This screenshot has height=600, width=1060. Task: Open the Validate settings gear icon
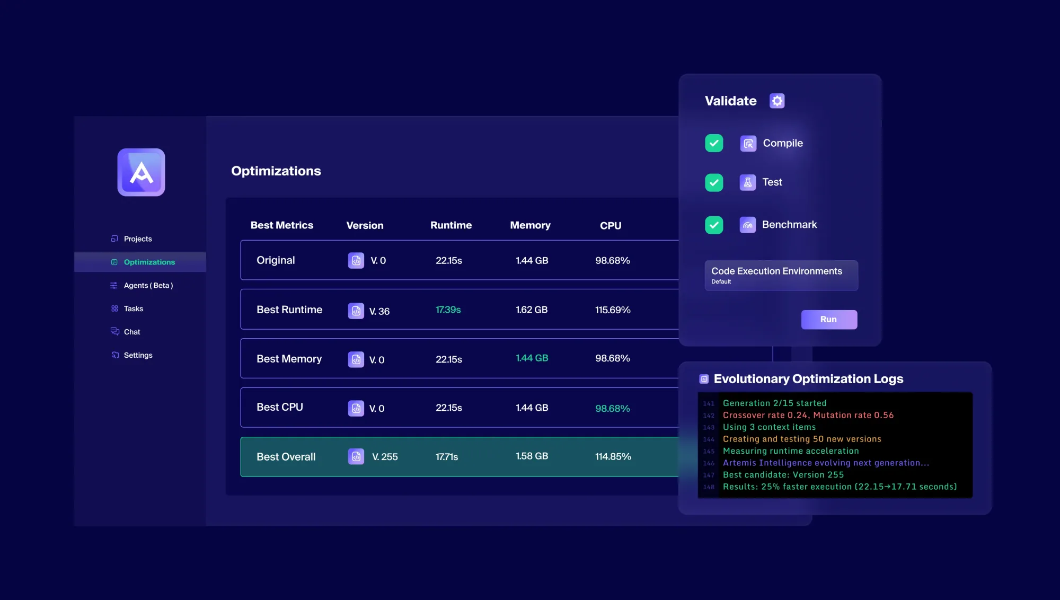[777, 101]
